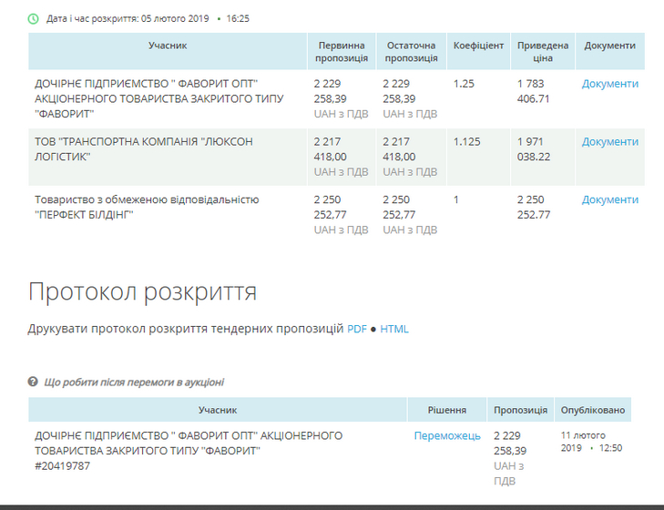The height and width of the screenshot is (510, 664).
Task: Click the Документи column header
Action: click(x=609, y=46)
